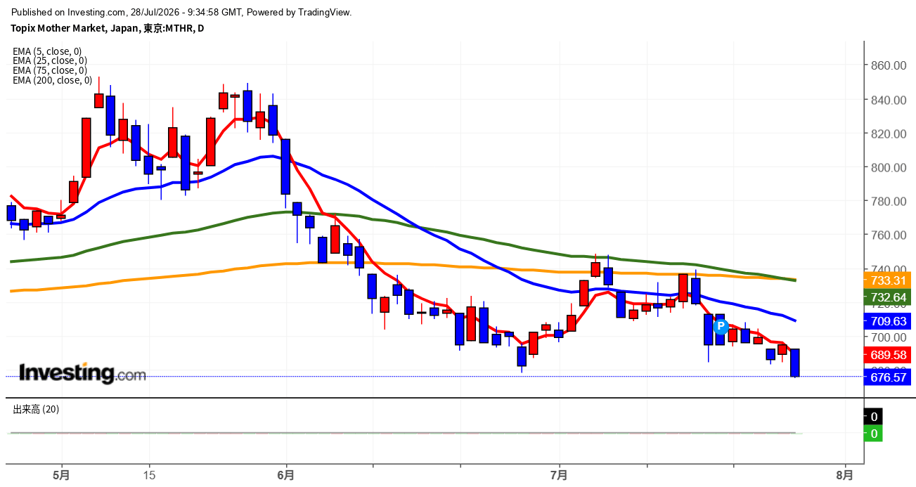
Task: Click the 7月 date axis label
Action: coord(560,474)
